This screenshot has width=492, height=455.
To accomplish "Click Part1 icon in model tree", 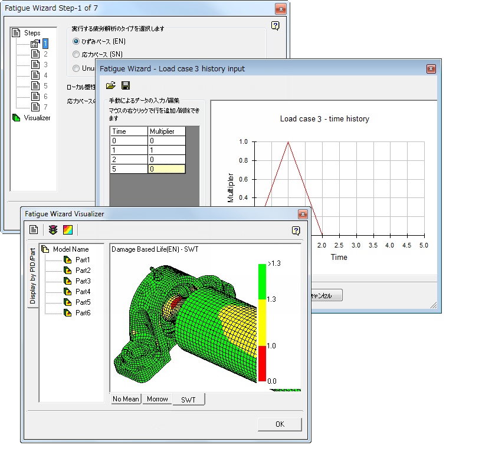I will coord(67,260).
